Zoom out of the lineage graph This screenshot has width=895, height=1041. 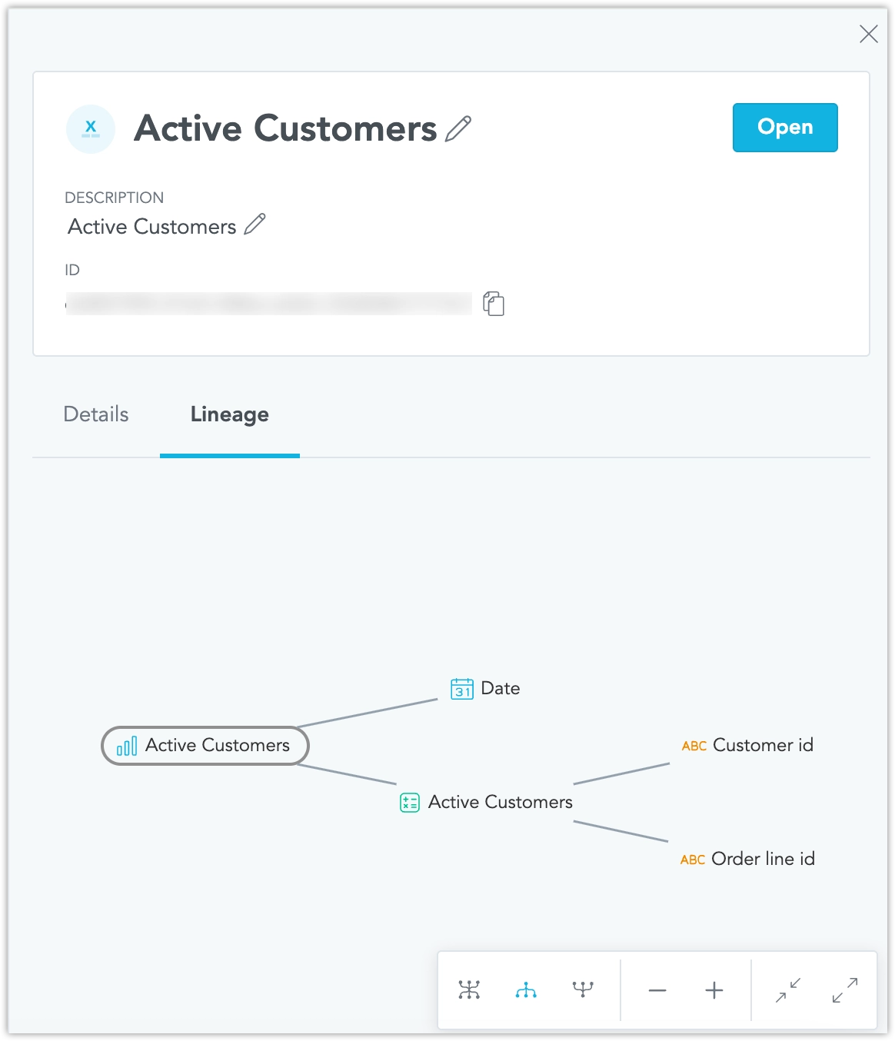tap(657, 990)
